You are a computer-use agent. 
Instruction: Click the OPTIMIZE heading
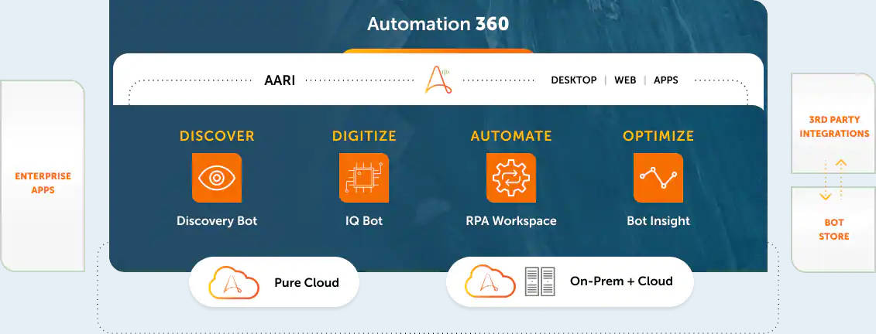658,136
